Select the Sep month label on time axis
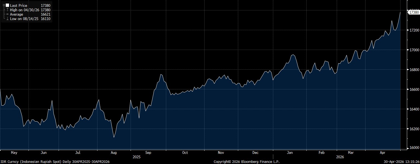 [x=148, y=153]
